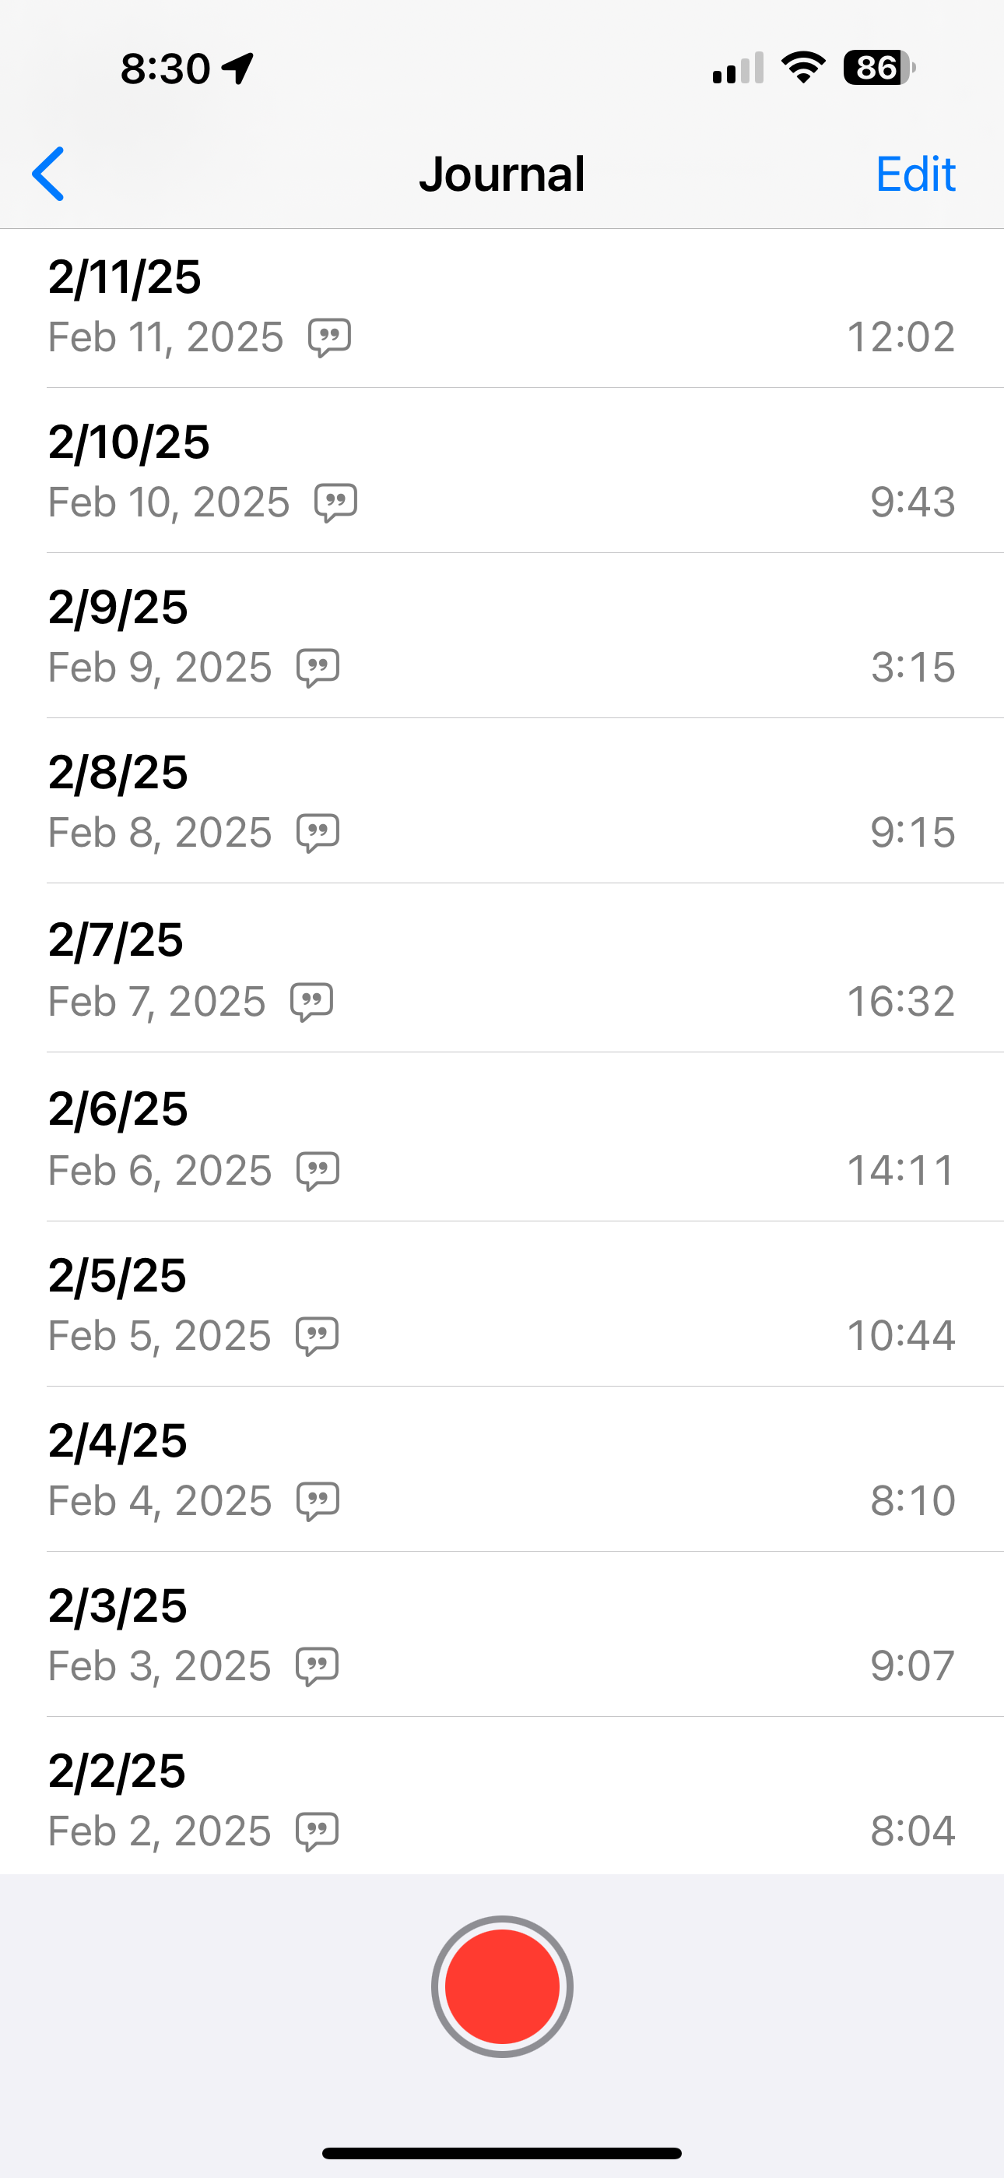
Task: Tap transcript icon on Feb 11 recording
Action: (x=329, y=337)
